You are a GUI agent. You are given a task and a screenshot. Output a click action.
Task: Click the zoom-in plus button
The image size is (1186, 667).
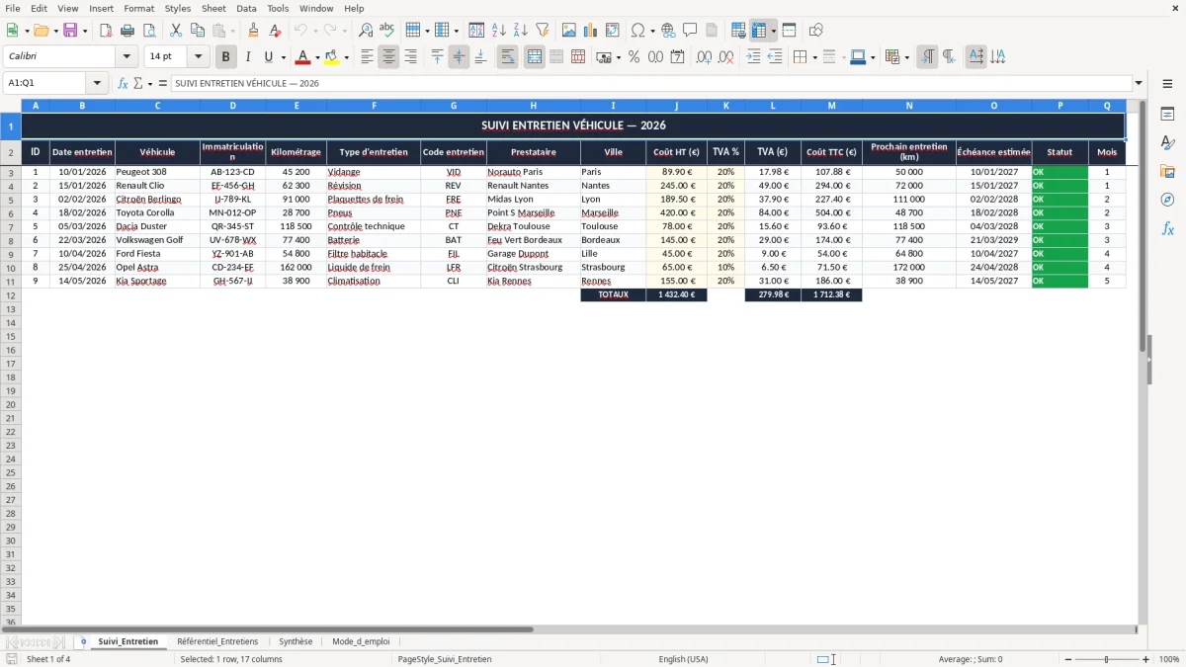click(1146, 659)
